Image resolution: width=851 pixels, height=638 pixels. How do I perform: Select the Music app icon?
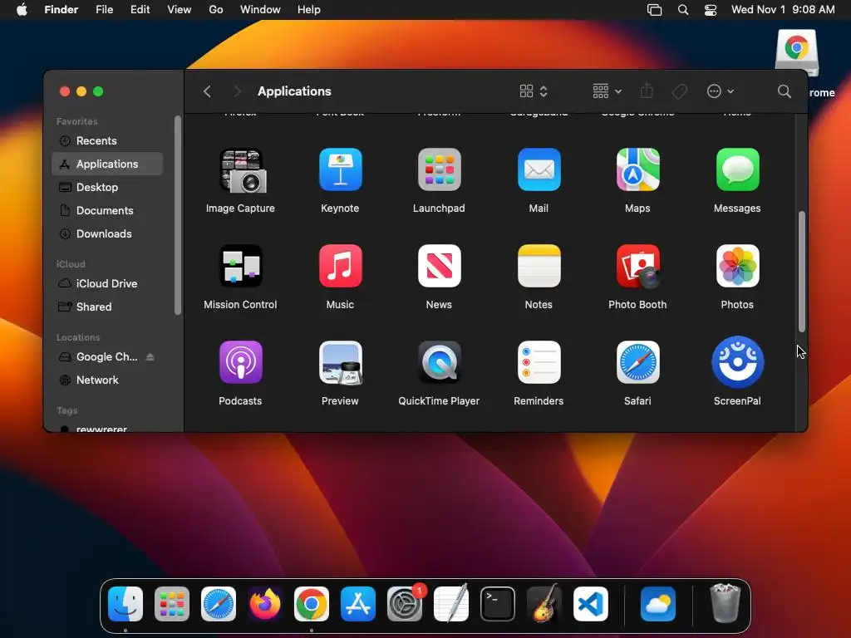pos(340,266)
